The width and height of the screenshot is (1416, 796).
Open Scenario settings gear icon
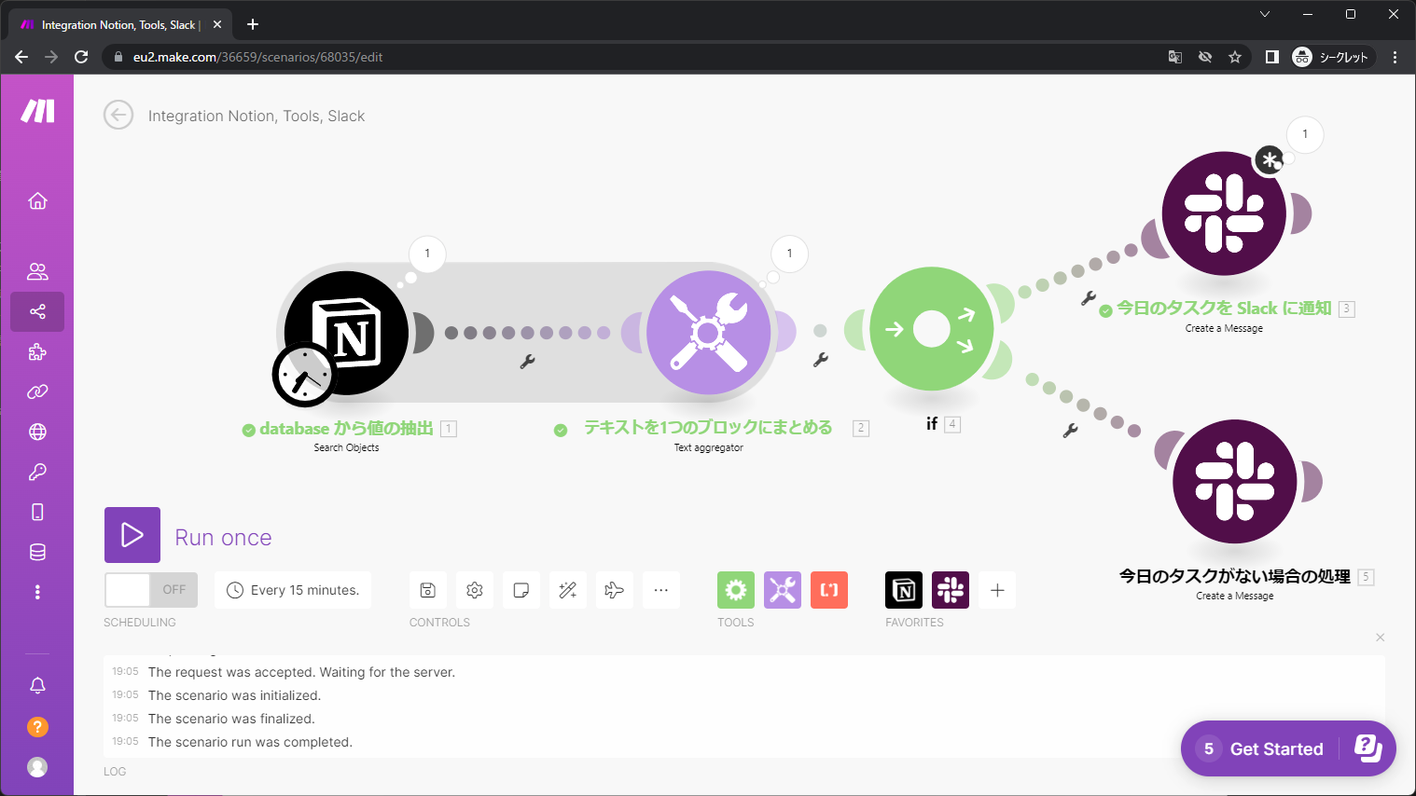[x=474, y=590]
